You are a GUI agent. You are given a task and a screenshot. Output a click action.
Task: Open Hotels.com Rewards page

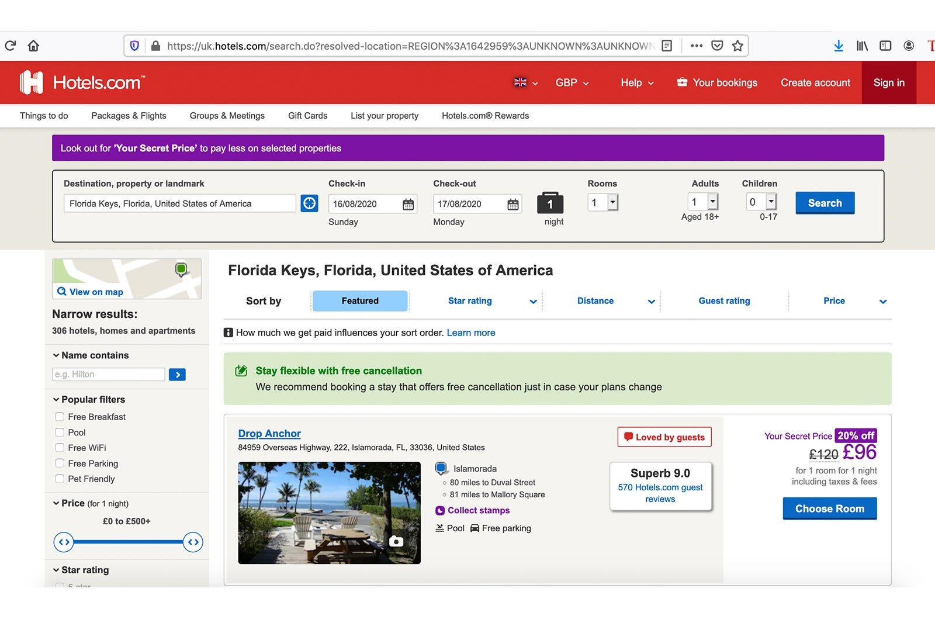tap(485, 116)
